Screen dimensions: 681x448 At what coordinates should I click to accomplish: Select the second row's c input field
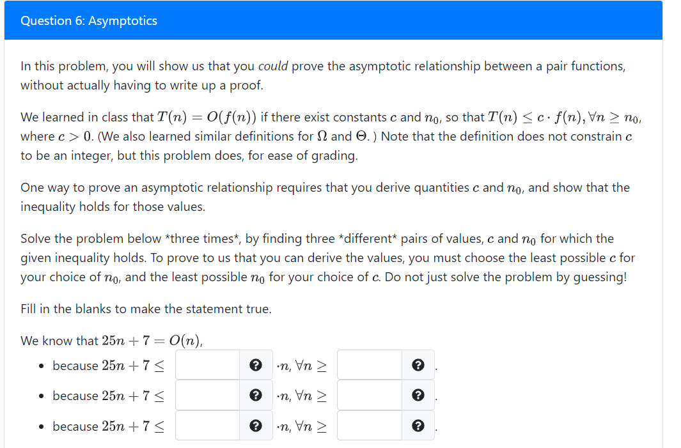point(208,395)
